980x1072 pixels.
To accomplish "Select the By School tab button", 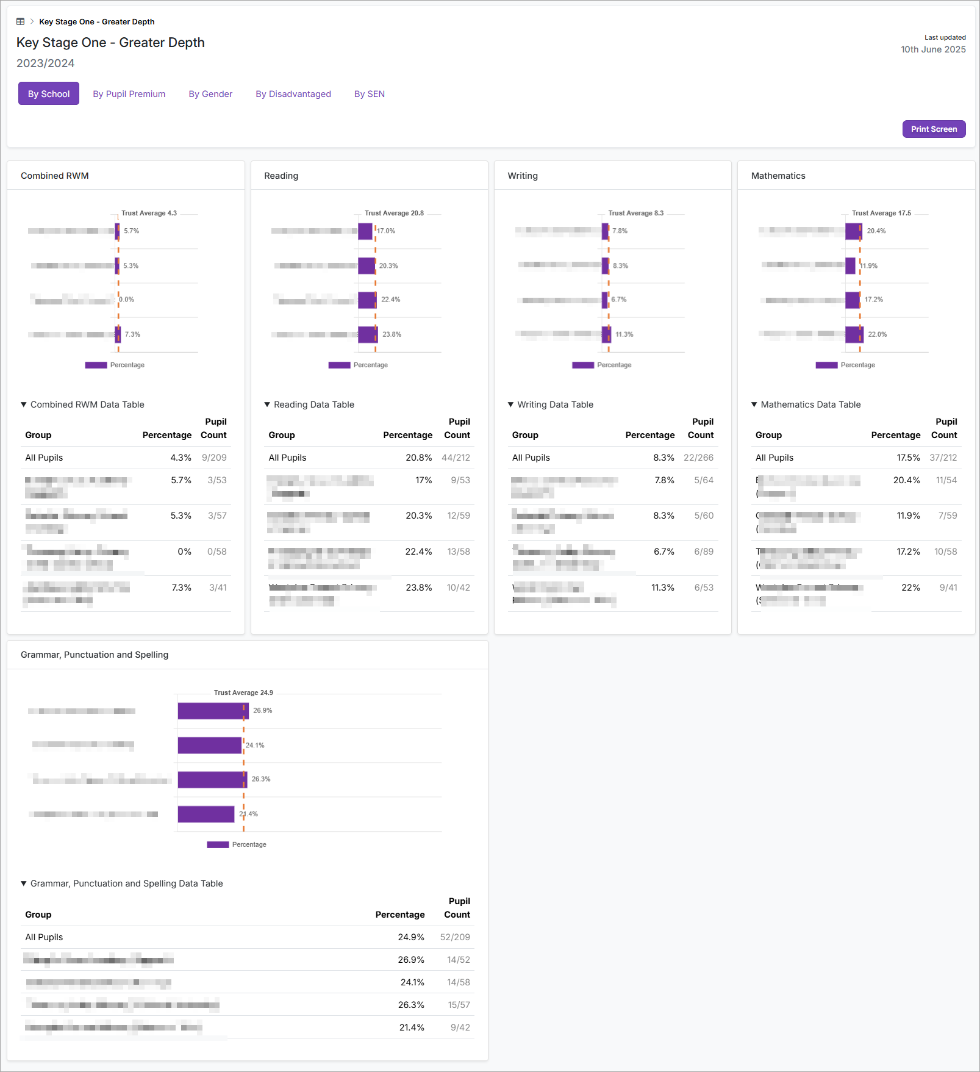I will (x=49, y=94).
